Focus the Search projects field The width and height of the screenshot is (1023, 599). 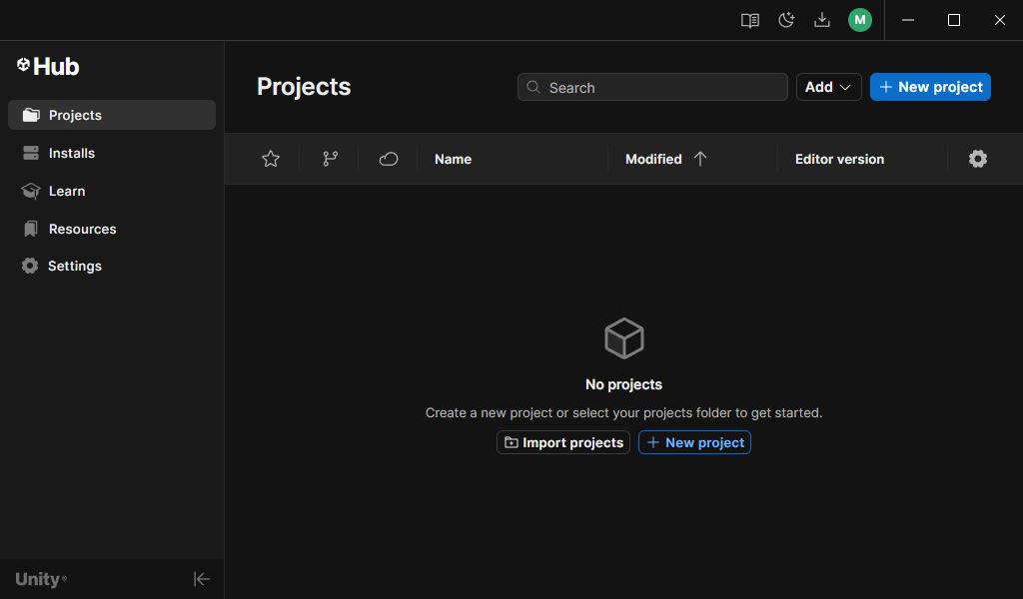[x=652, y=87]
